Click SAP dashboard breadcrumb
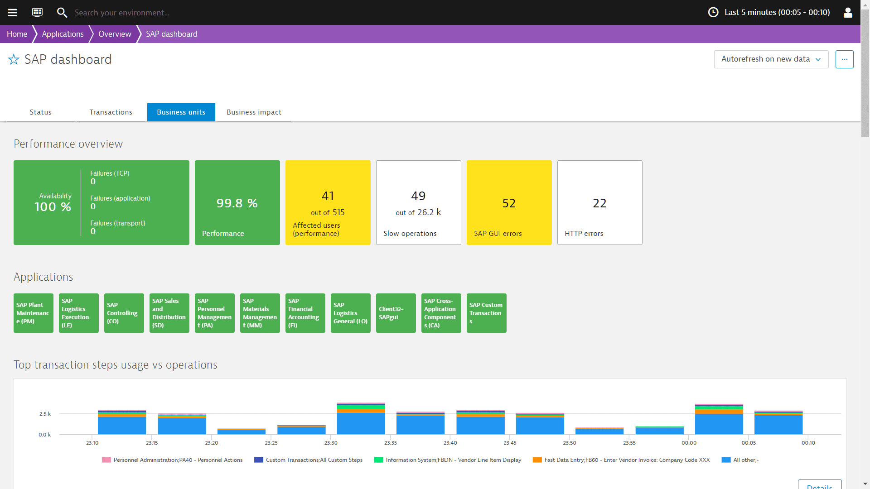870x489 pixels. tap(171, 34)
